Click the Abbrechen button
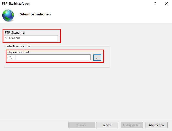Viewport: 172px width, 131px height. click(157, 125)
